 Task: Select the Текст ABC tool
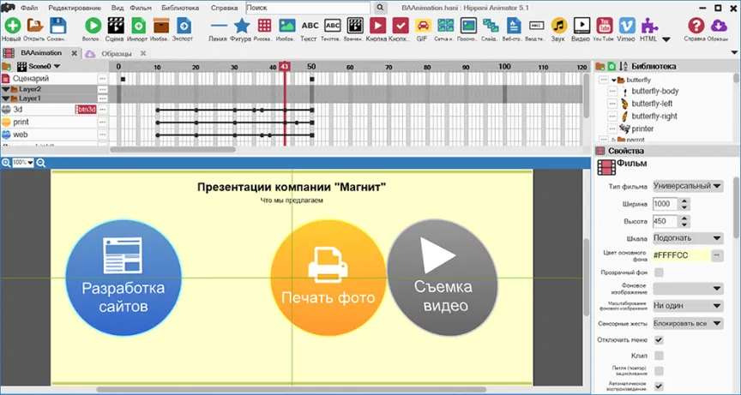[x=310, y=26]
